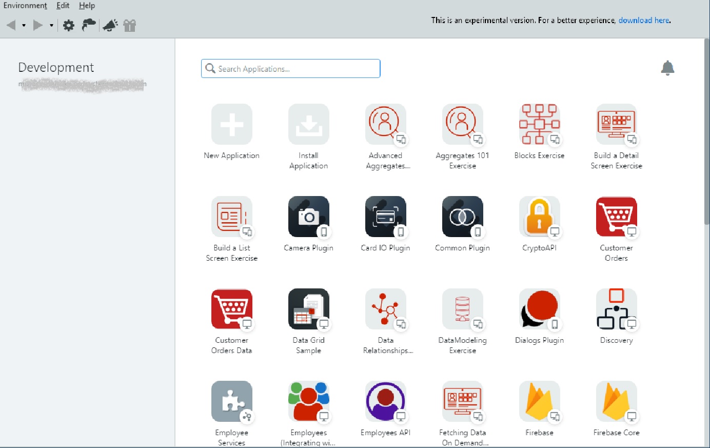This screenshot has width=710, height=448.
Task: Click the notifications bell icon
Action: (x=667, y=68)
